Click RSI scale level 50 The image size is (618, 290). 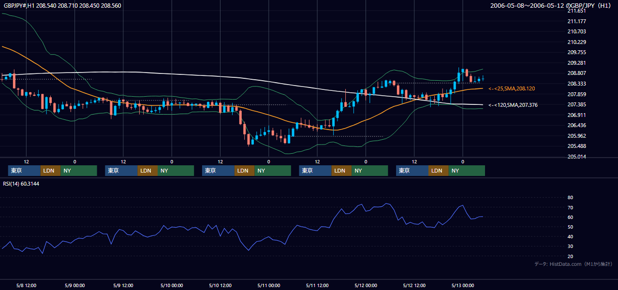570,227
